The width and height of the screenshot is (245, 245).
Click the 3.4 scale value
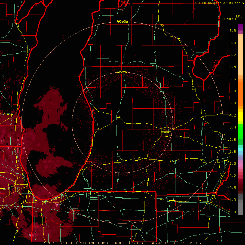pos(233,127)
